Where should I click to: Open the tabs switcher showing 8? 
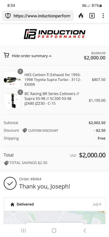pyautogui.click(x=92, y=16)
